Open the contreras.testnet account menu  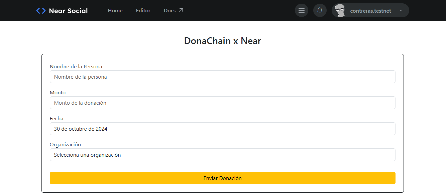point(370,11)
